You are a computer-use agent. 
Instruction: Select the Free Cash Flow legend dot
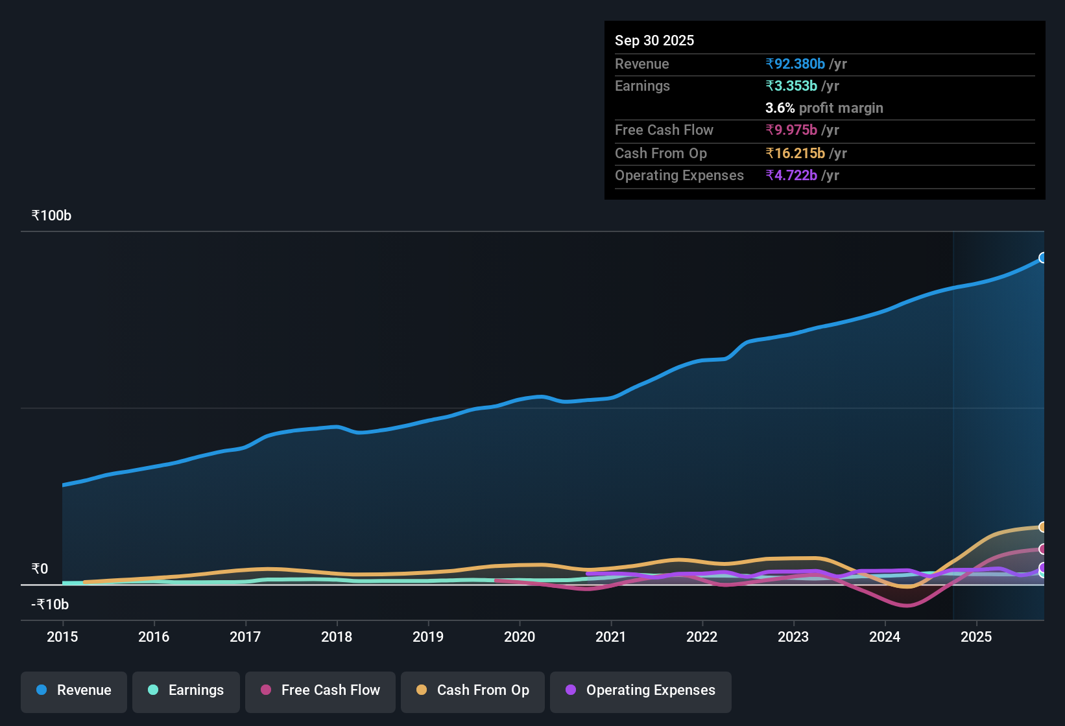tap(265, 690)
